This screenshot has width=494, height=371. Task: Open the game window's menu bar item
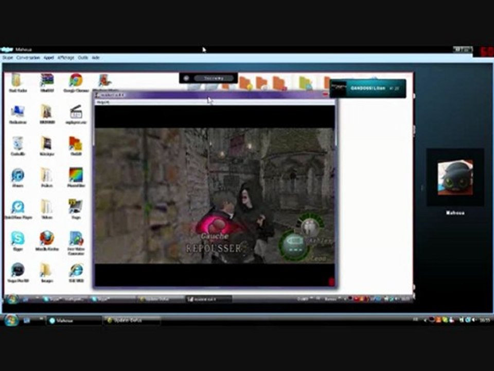(103, 102)
